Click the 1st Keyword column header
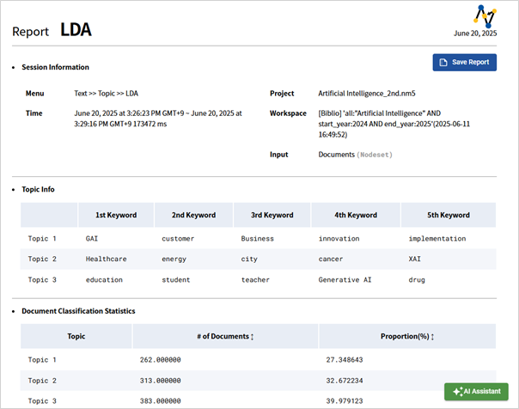This screenshot has height=409, width=519. pos(116,215)
